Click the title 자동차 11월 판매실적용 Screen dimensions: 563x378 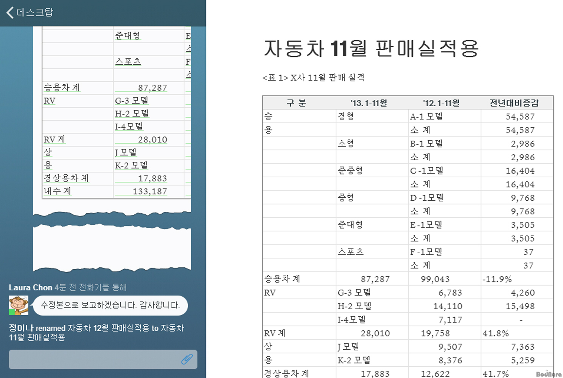tap(371, 49)
